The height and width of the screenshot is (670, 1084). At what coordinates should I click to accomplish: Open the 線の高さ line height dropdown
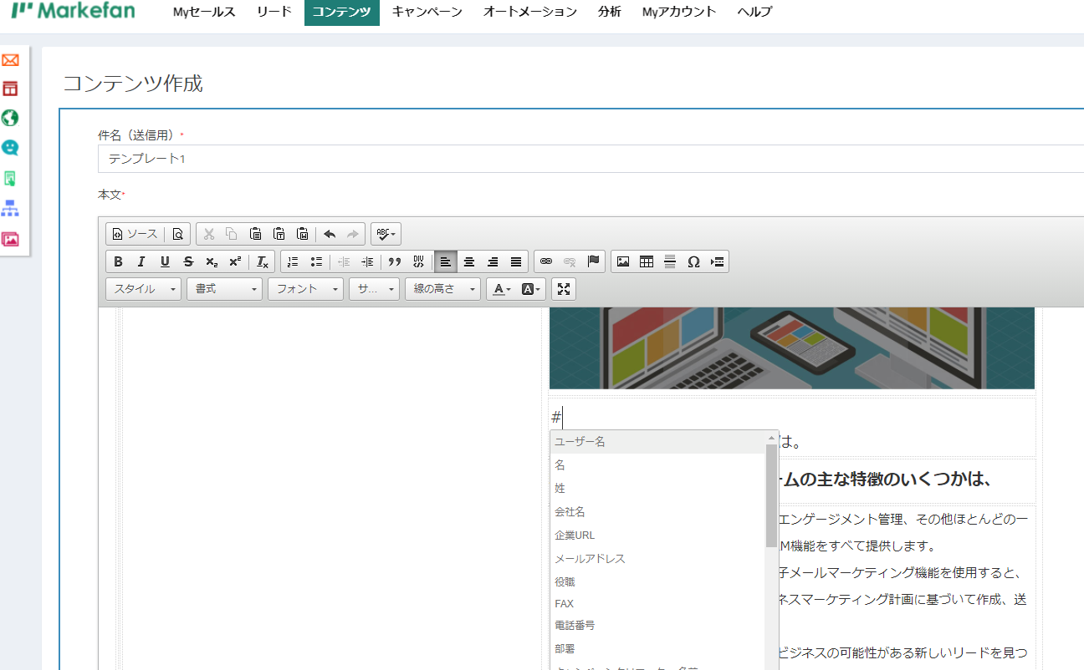[x=443, y=289]
